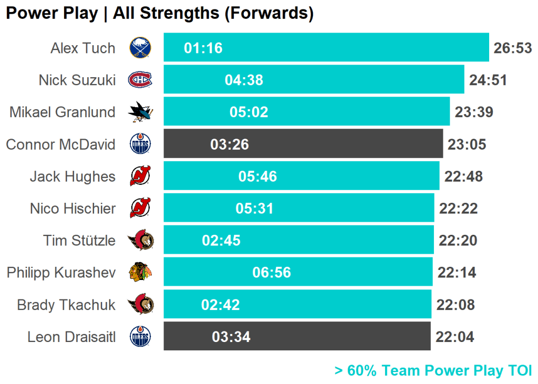Click the Oilers logo beside Connor McDavid
538x384 pixels.
click(x=140, y=144)
